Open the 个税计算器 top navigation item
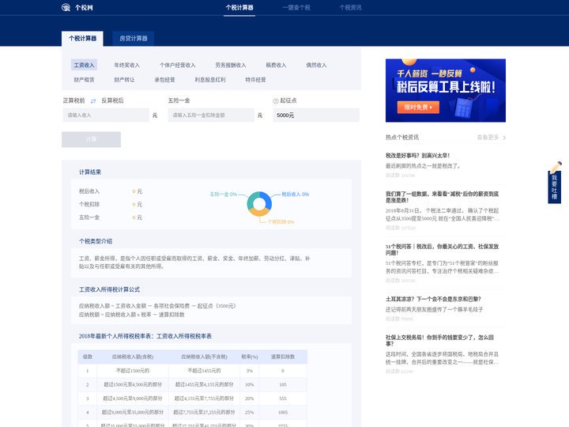The image size is (569, 427). [x=239, y=8]
